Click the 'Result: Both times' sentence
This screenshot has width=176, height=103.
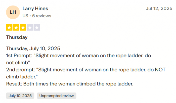click(70, 84)
